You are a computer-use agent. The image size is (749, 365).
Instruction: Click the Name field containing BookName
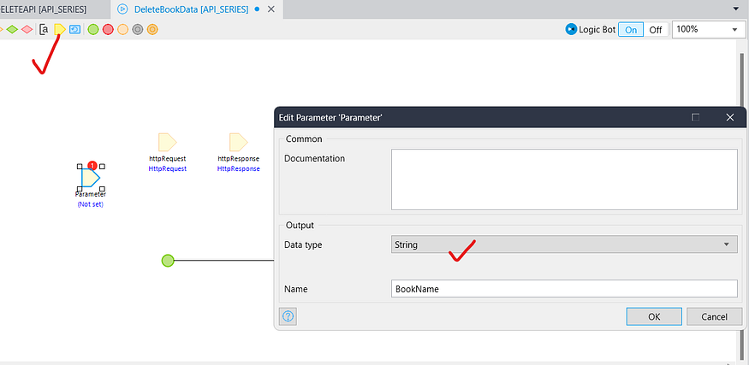[x=564, y=289]
